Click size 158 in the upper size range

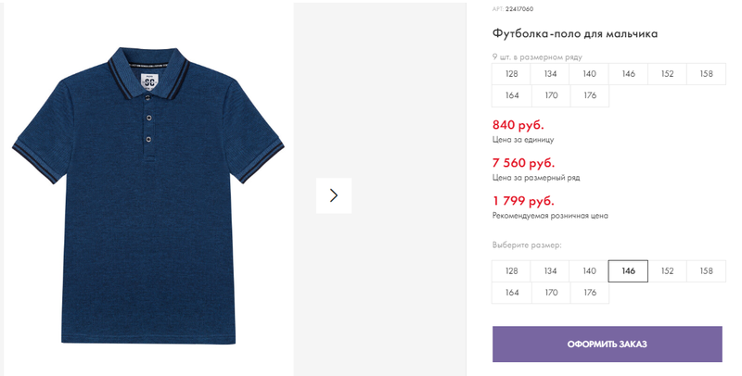coord(706,74)
